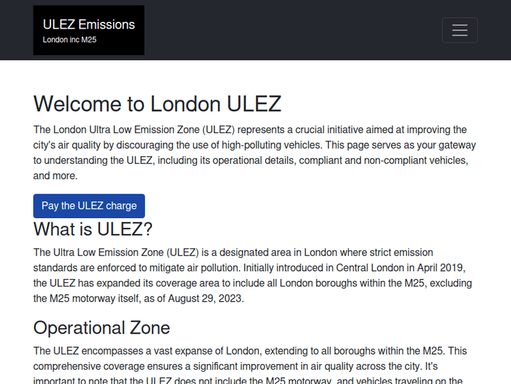This screenshot has height=384, width=511.
Task: Click the 'Welcome to London ULEZ' heading
Action: click(157, 104)
